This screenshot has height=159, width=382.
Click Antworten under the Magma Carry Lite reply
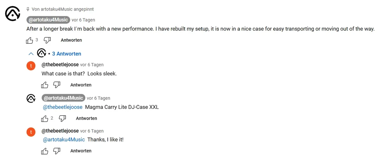click(x=86, y=118)
